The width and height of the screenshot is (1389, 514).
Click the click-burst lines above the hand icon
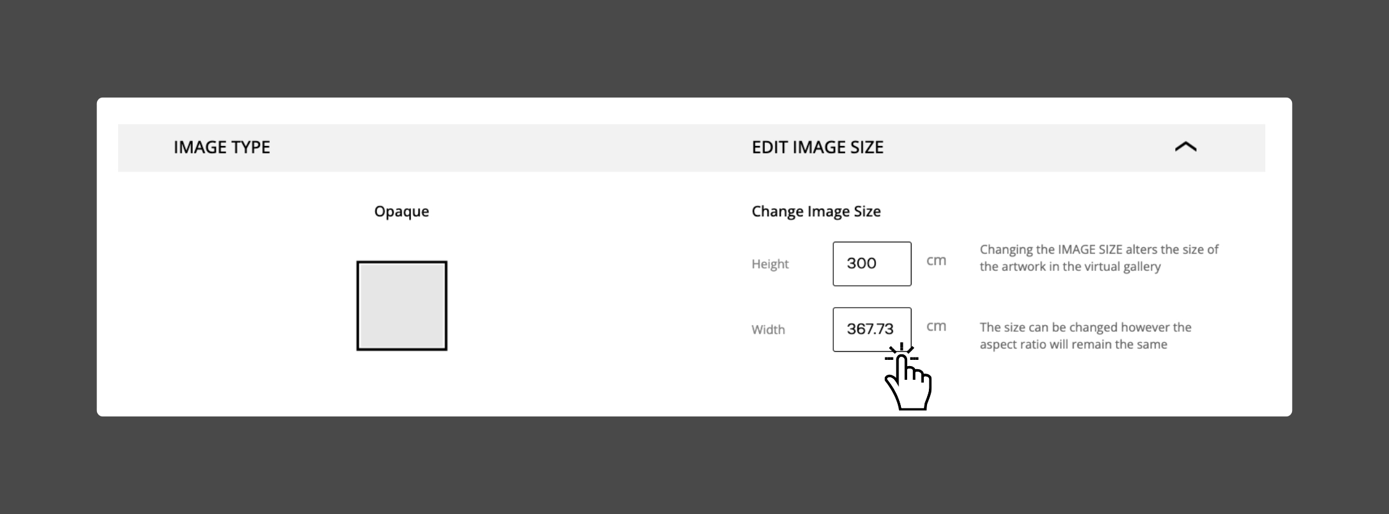pyautogui.click(x=901, y=352)
